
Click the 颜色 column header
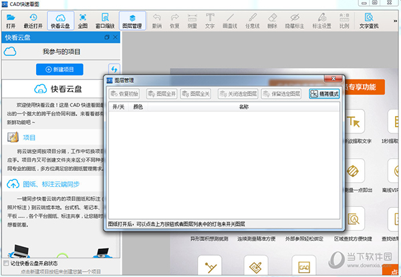[x=138, y=107]
